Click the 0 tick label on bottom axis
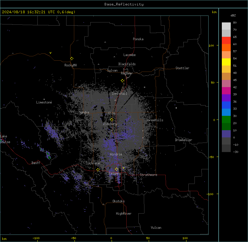Viewport: 248px width, 242px height. click(x=111, y=238)
